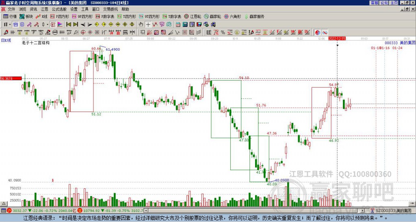Viewport: 416px width, 222px height.
Task: Toggle the infinity loop icon
Action: click(x=325, y=32)
